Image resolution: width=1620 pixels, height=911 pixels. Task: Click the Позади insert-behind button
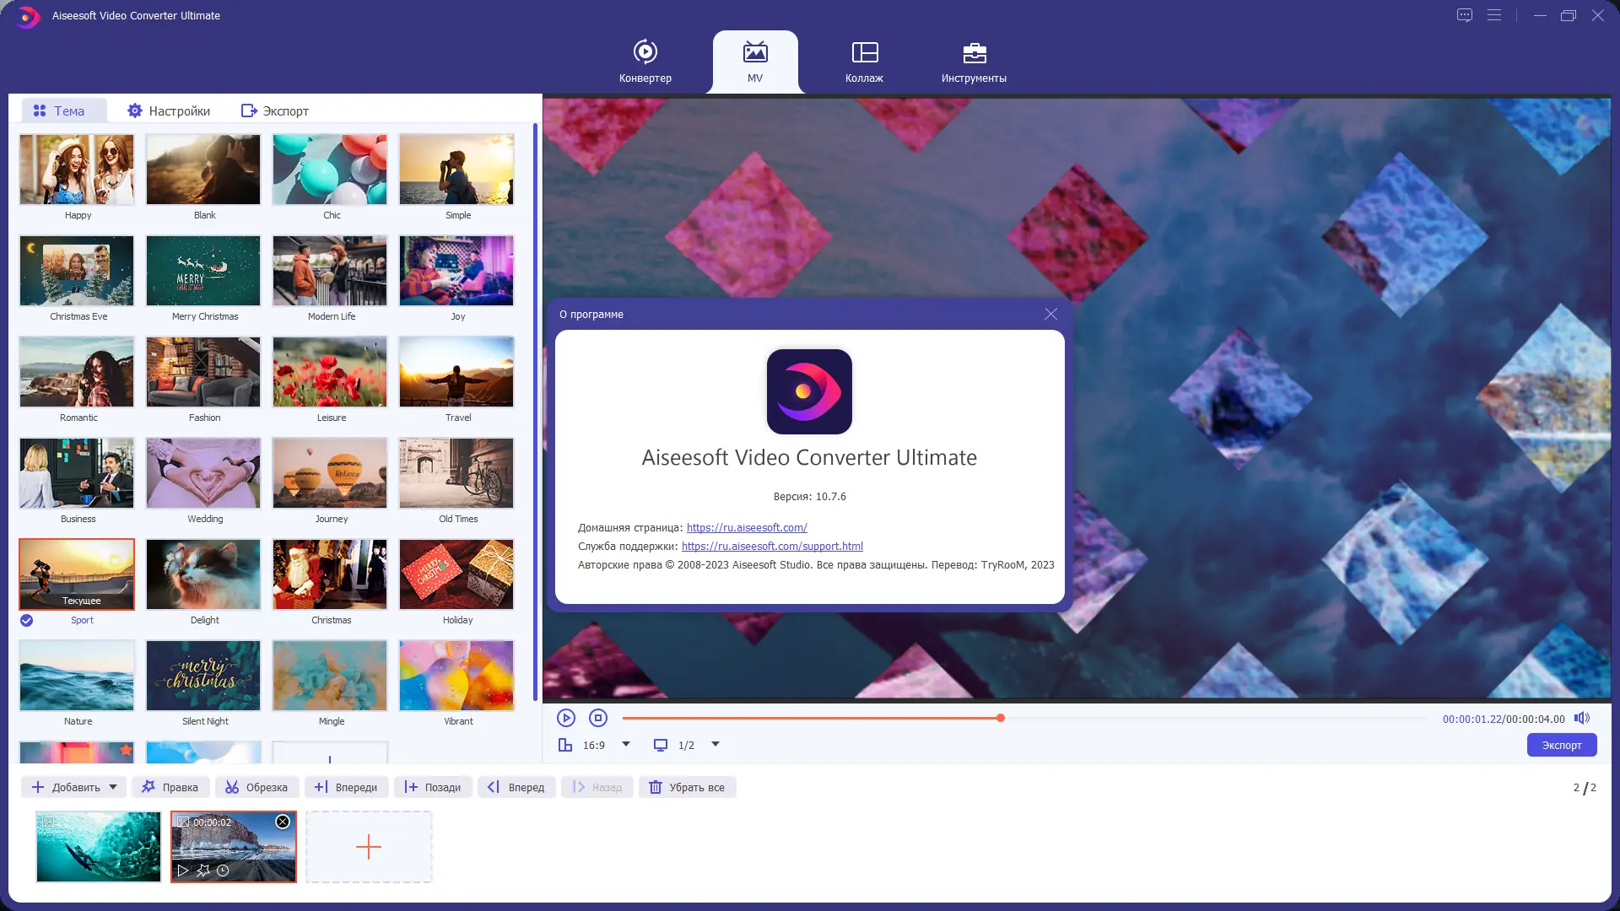point(433,787)
